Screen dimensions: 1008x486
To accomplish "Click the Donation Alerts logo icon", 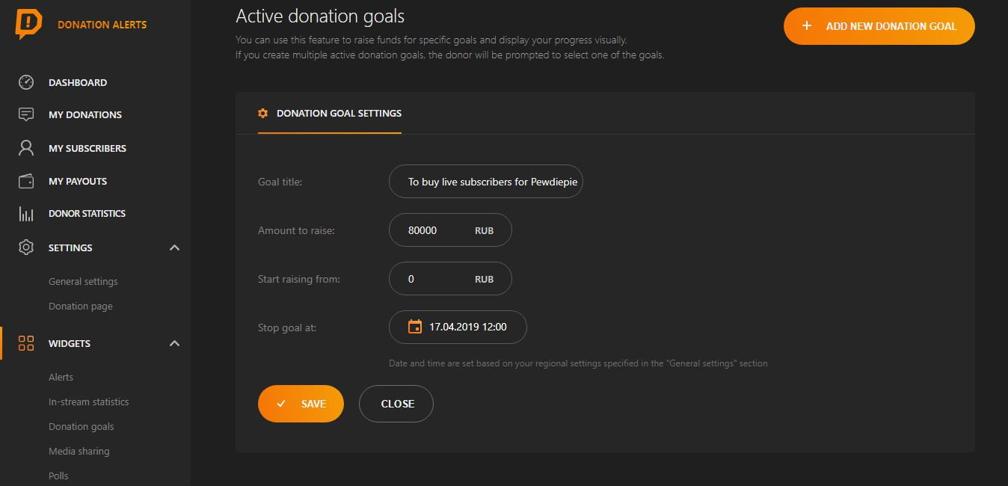I will 28,25.
